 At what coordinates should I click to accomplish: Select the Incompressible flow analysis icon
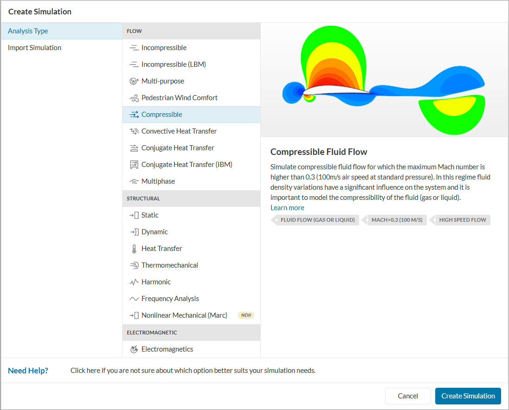[x=133, y=47]
